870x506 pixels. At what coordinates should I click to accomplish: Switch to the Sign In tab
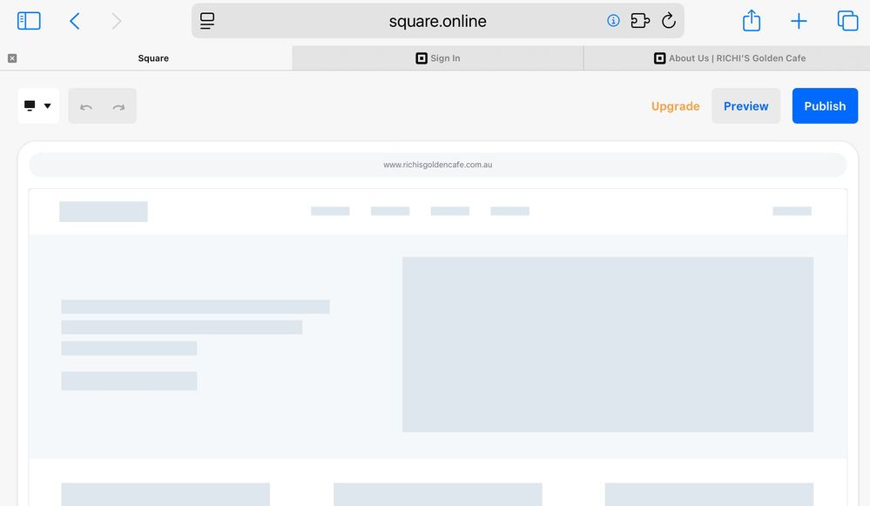(x=437, y=58)
